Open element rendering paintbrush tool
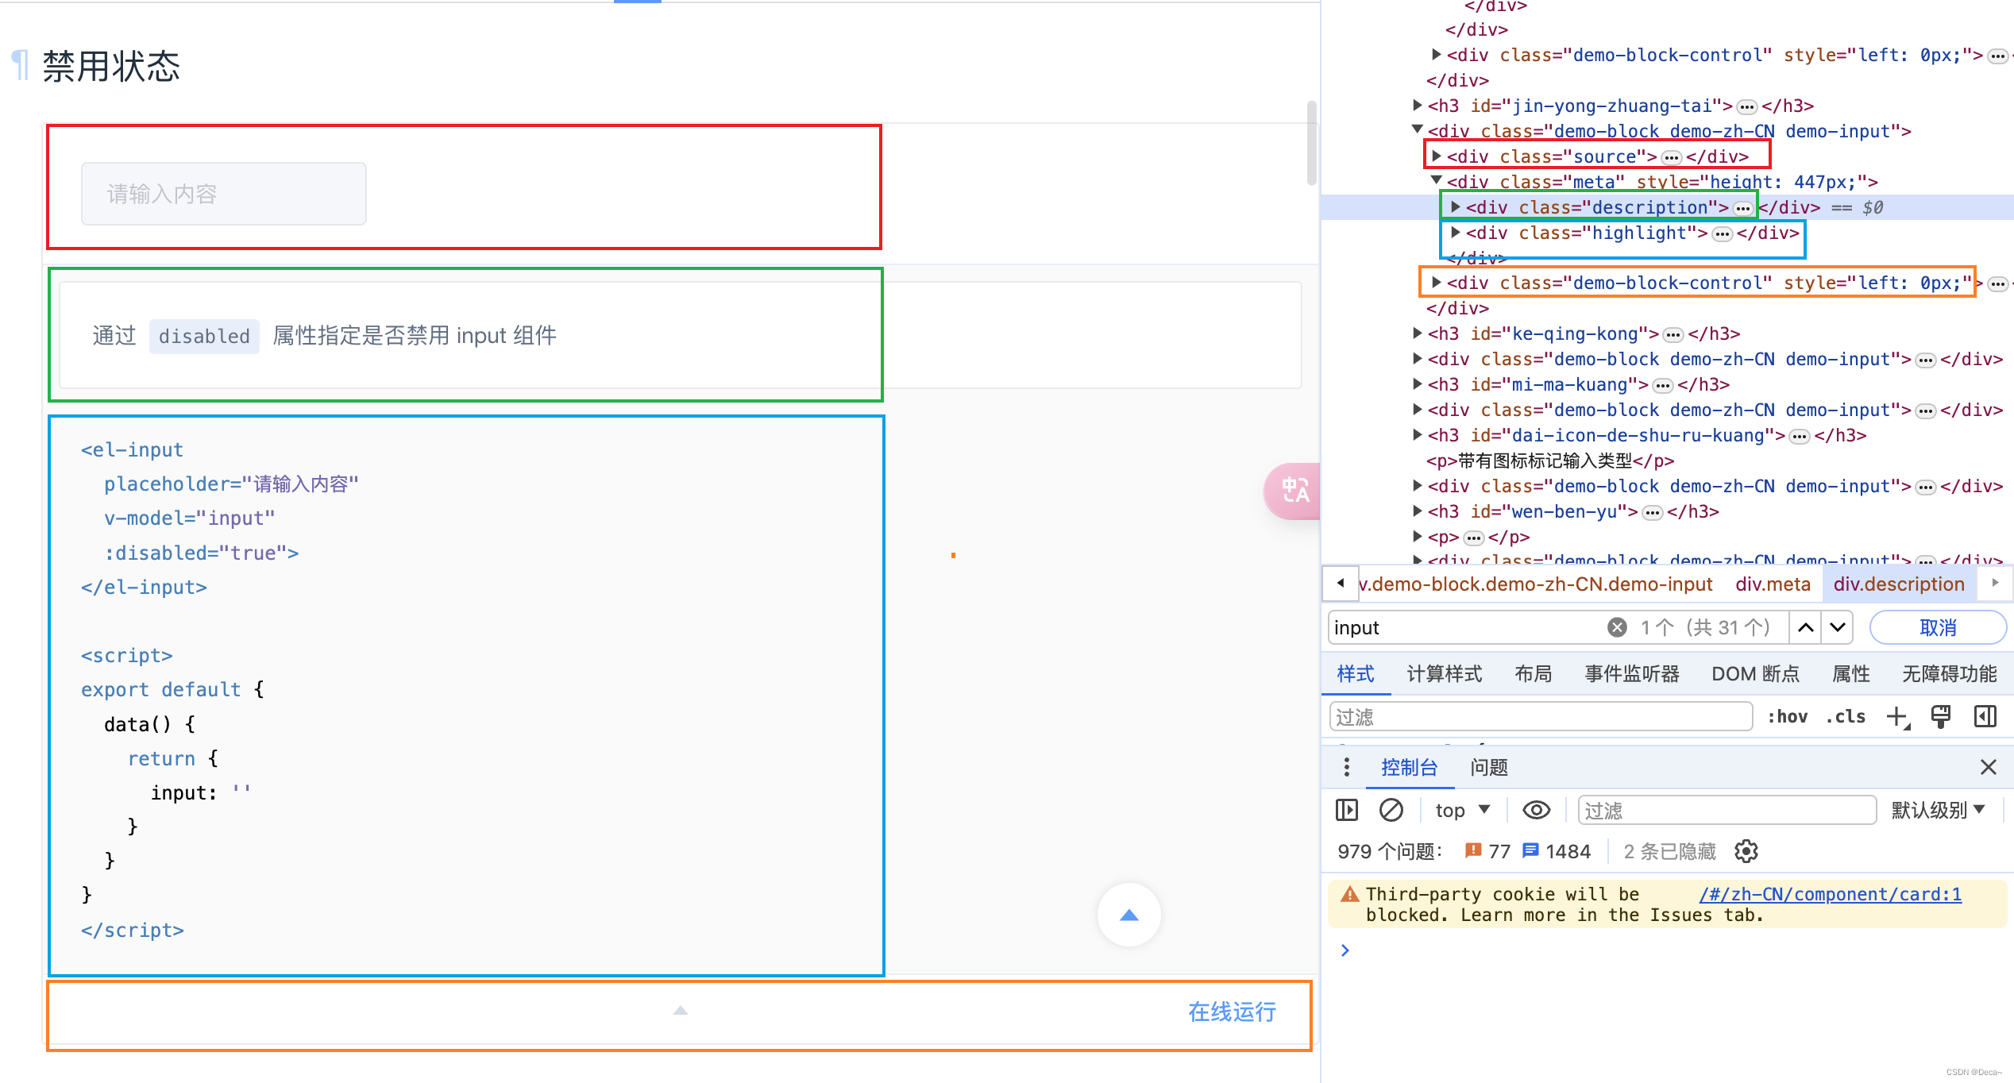 1941,717
